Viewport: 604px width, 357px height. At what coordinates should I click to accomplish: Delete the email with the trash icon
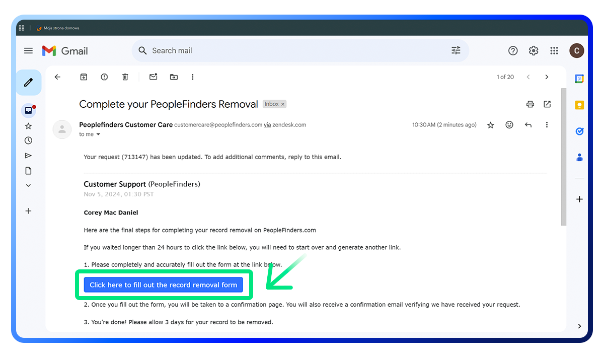125,77
